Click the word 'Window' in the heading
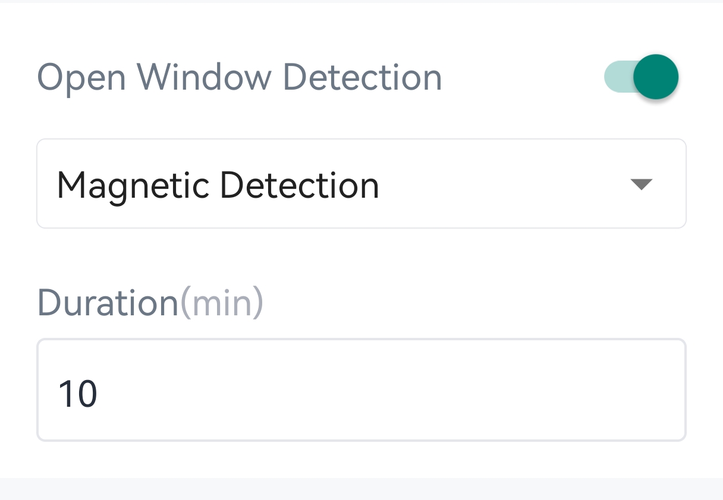The image size is (723, 500). click(204, 78)
